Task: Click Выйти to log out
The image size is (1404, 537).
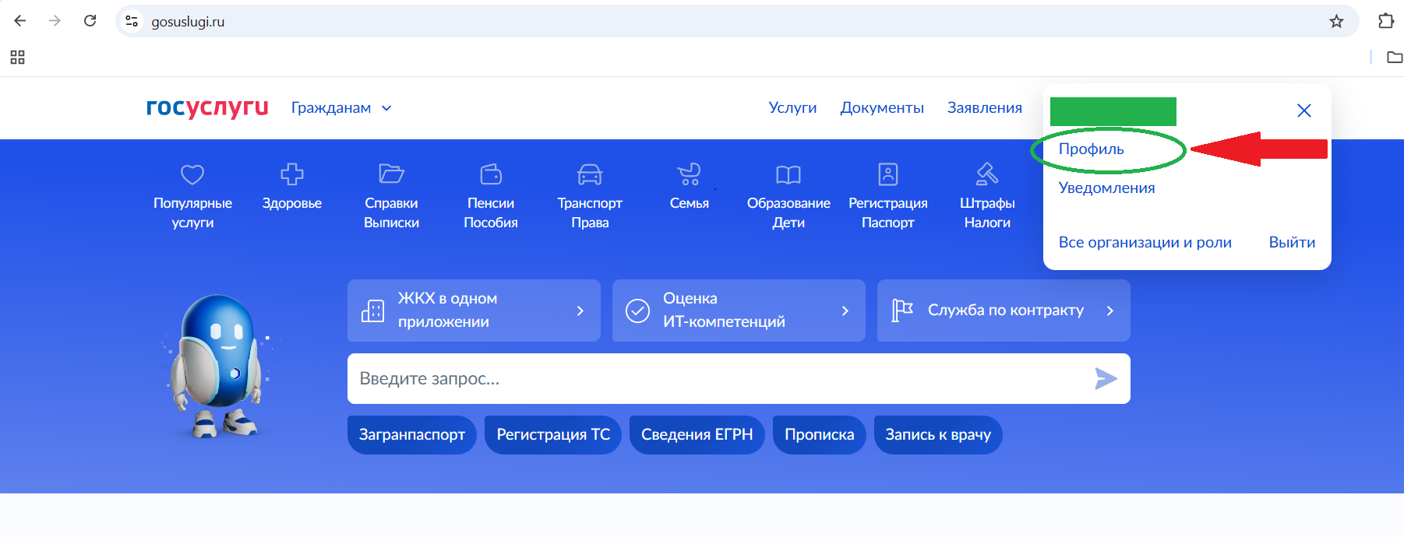Action: click(x=1292, y=243)
